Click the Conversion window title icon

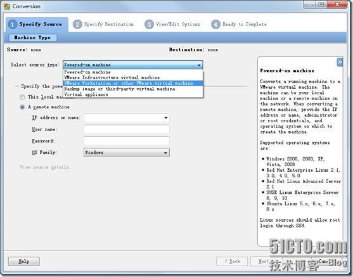click(7, 6)
